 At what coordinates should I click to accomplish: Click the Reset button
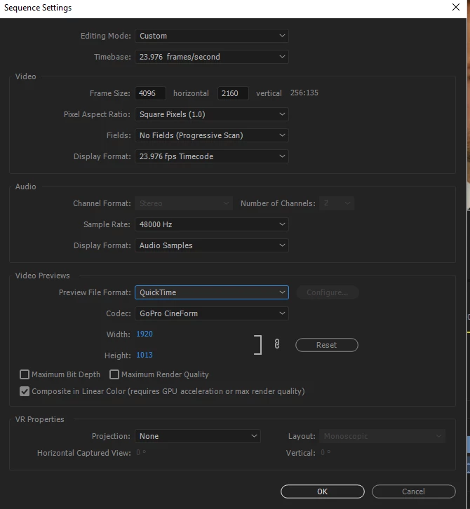327,345
